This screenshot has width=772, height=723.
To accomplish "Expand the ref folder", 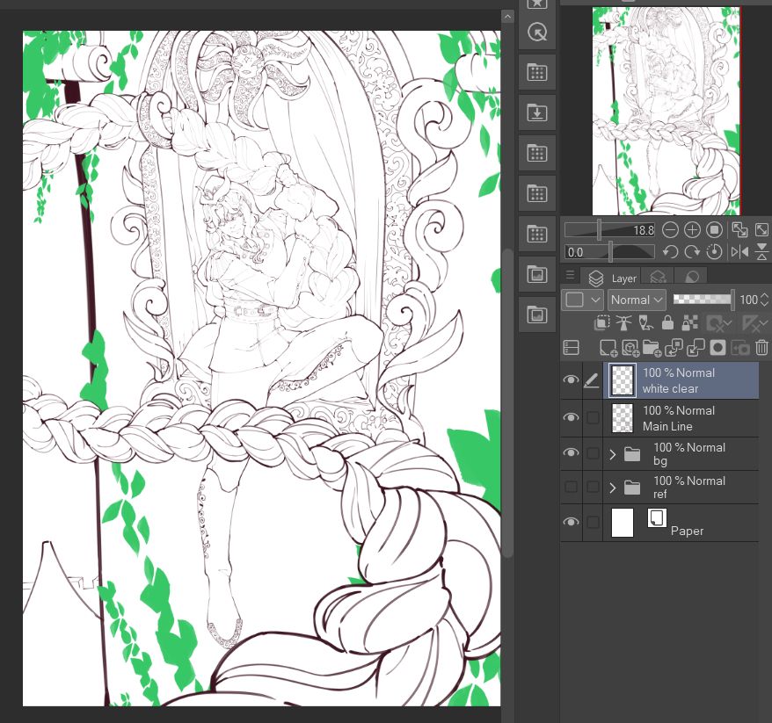I will click(613, 488).
